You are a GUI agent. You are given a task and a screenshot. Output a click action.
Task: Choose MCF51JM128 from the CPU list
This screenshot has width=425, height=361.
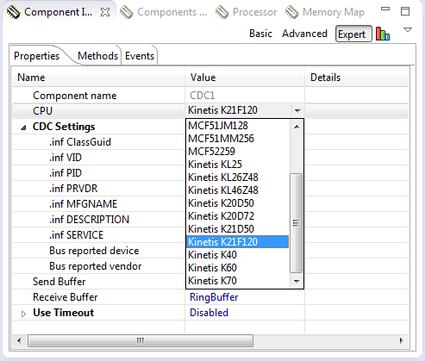[238, 126]
